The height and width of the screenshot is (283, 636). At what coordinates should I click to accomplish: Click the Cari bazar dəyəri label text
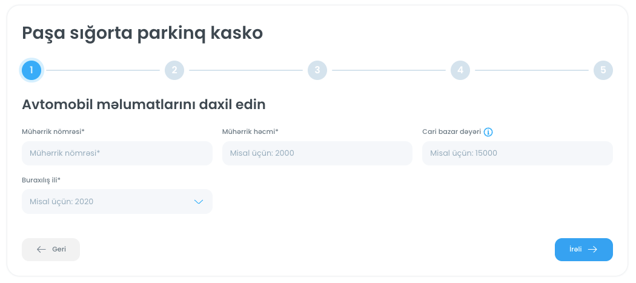[x=451, y=132]
